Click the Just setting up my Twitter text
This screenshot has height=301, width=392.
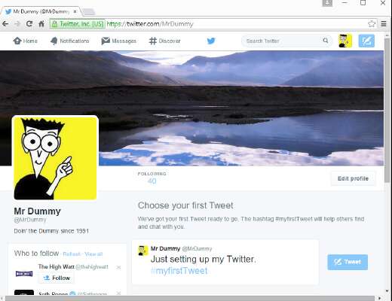(203, 259)
